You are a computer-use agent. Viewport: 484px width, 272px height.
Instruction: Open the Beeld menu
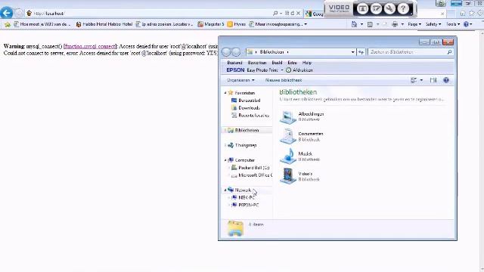pyautogui.click(x=277, y=63)
